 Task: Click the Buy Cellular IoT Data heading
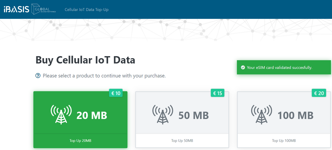pyautogui.click(x=85, y=60)
